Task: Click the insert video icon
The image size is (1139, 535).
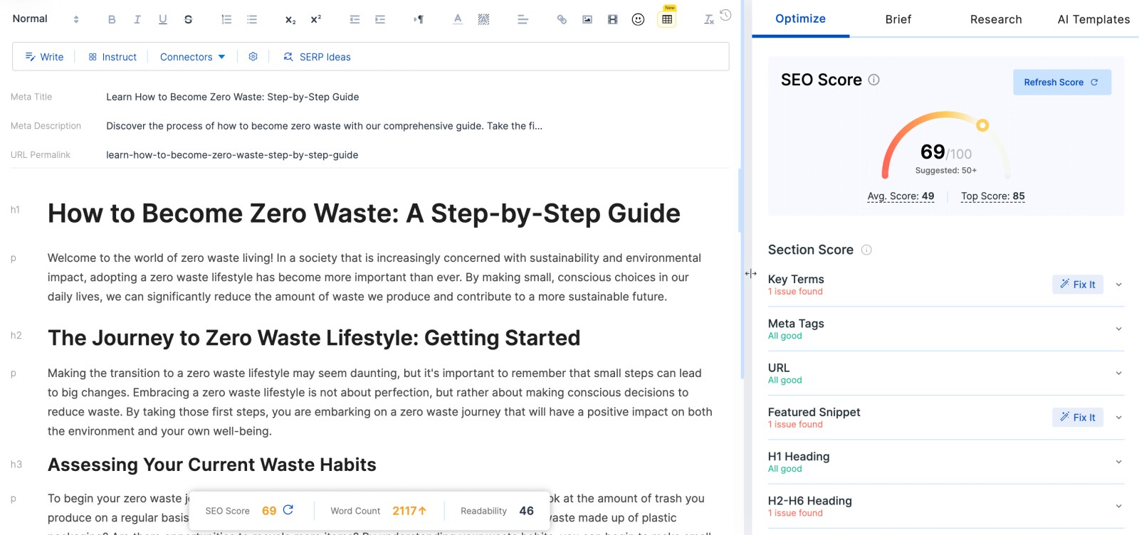Action: click(x=612, y=19)
